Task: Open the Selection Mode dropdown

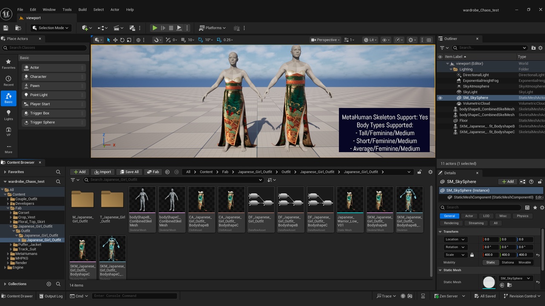Action: pos(51,28)
